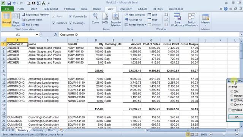Expand the formula bar chevron
The width and height of the screenshot is (243, 137).
pos(241,35)
